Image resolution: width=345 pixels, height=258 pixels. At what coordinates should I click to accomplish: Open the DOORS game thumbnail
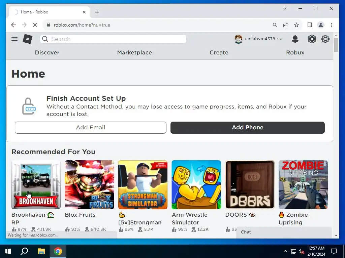pyautogui.click(x=250, y=185)
